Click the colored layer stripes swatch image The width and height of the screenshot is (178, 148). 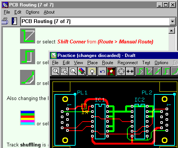pos(28,118)
